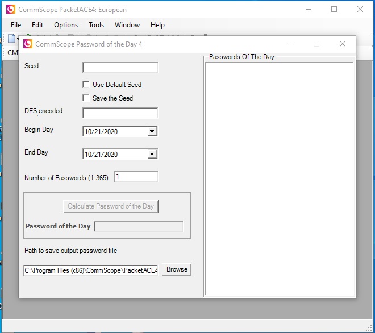Click the Password of the Day output field
The height and width of the screenshot is (333, 375).
point(139,227)
